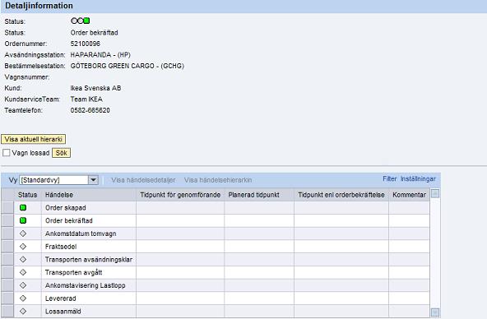The height and width of the screenshot is (319, 487).
Task: Click the Levererad event text
Action: (61, 298)
